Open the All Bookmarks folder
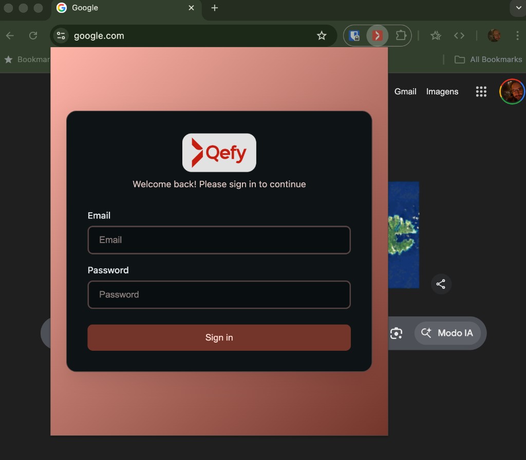The image size is (526, 460). pos(488,59)
